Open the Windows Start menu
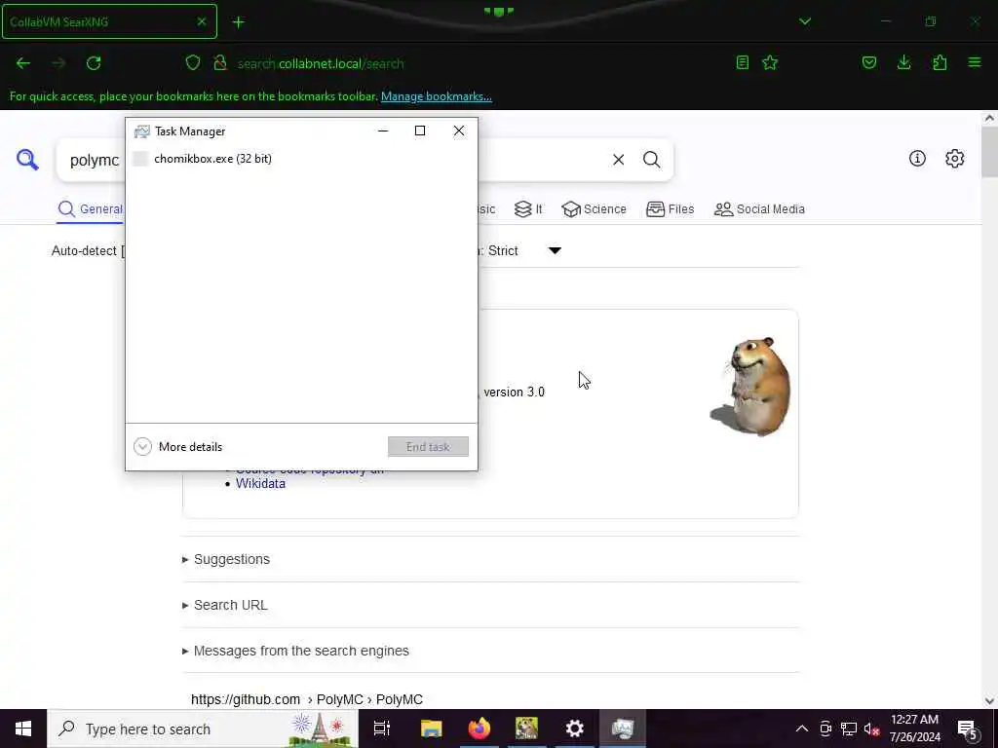Image resolution: width=998 pixels, height=748 pixels. [23, 729]
